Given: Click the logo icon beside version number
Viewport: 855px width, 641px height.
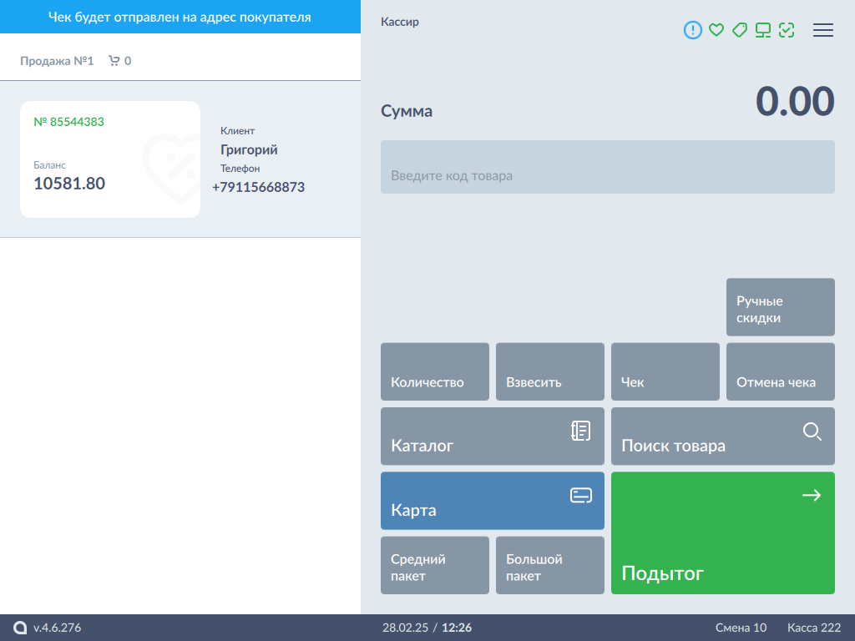Looking at the screenshot, I should (20, 628).
